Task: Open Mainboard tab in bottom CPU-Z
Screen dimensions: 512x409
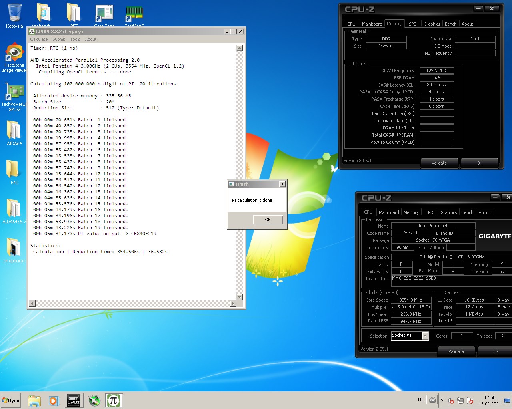Action: 389,212
